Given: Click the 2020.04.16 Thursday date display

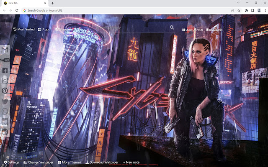Looking at the screenshot, I should 85,36.
